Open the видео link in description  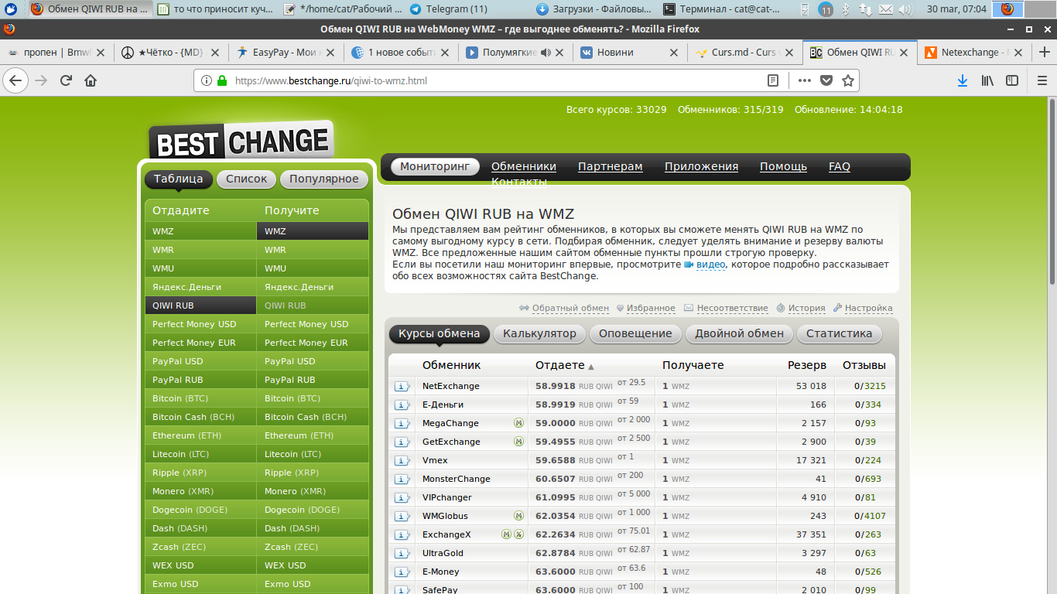(x=710, y=265)
